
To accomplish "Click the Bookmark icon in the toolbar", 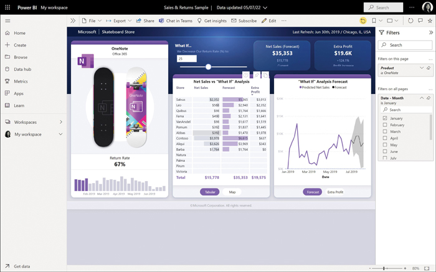I will pyautogui.click(x=374, y=21).
